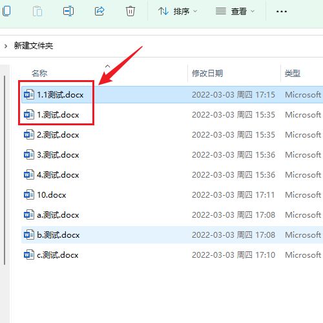Screen dimensions: 323x323
Task: Click the date 15:36 of 4.测试.docx
Action: click(x=233, y=174)
